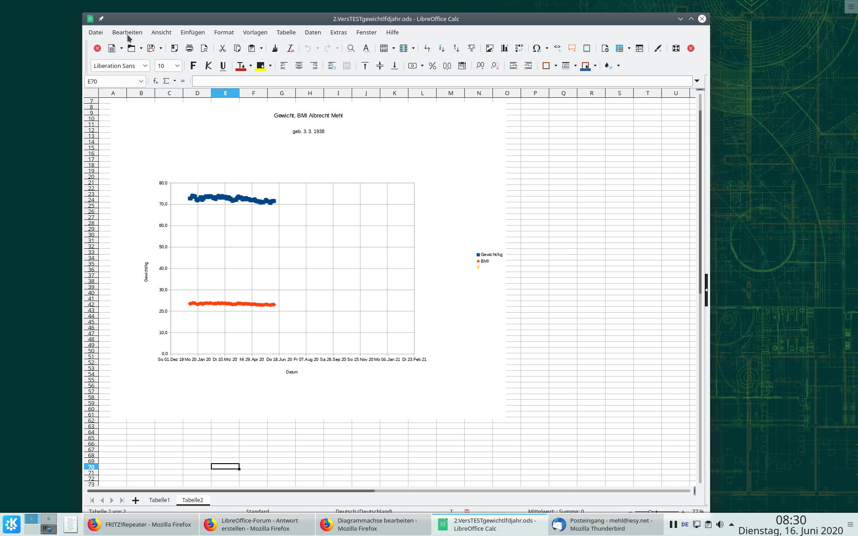
Task: Toggle bold formatting (F)
Action: 193,66
